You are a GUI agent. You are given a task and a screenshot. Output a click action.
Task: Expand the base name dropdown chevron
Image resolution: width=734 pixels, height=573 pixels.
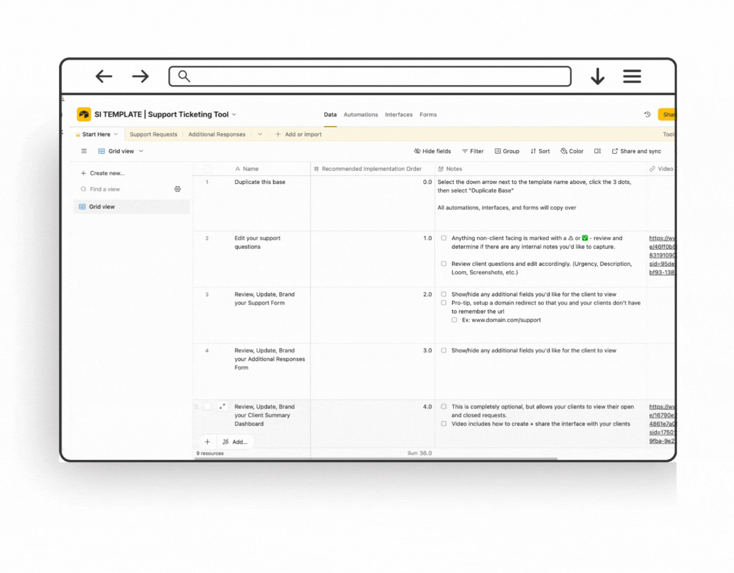(x=234, y=115)
